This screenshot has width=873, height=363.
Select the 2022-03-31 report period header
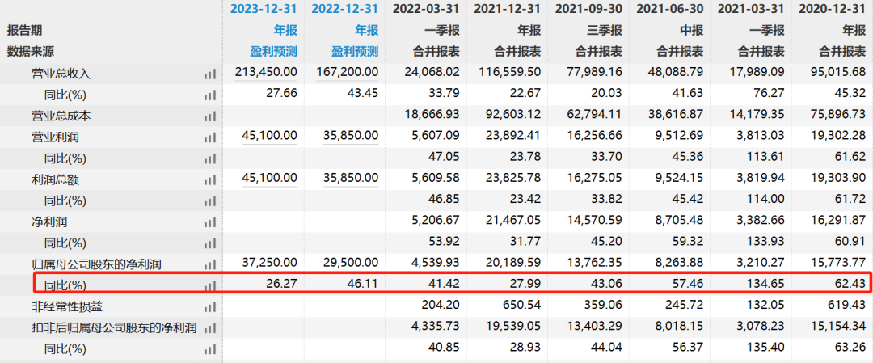(426, 9)
